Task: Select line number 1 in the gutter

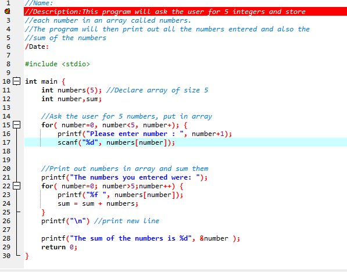Action: 8,3
